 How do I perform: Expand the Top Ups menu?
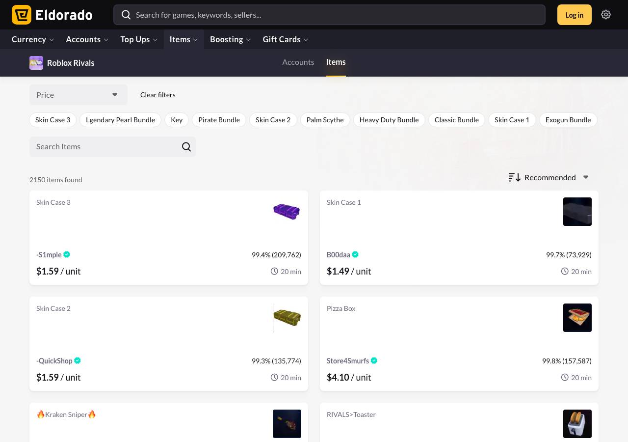click(x=139, y=39)
